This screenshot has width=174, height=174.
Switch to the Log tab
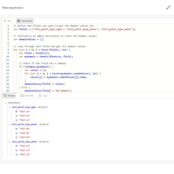point(43,96)
